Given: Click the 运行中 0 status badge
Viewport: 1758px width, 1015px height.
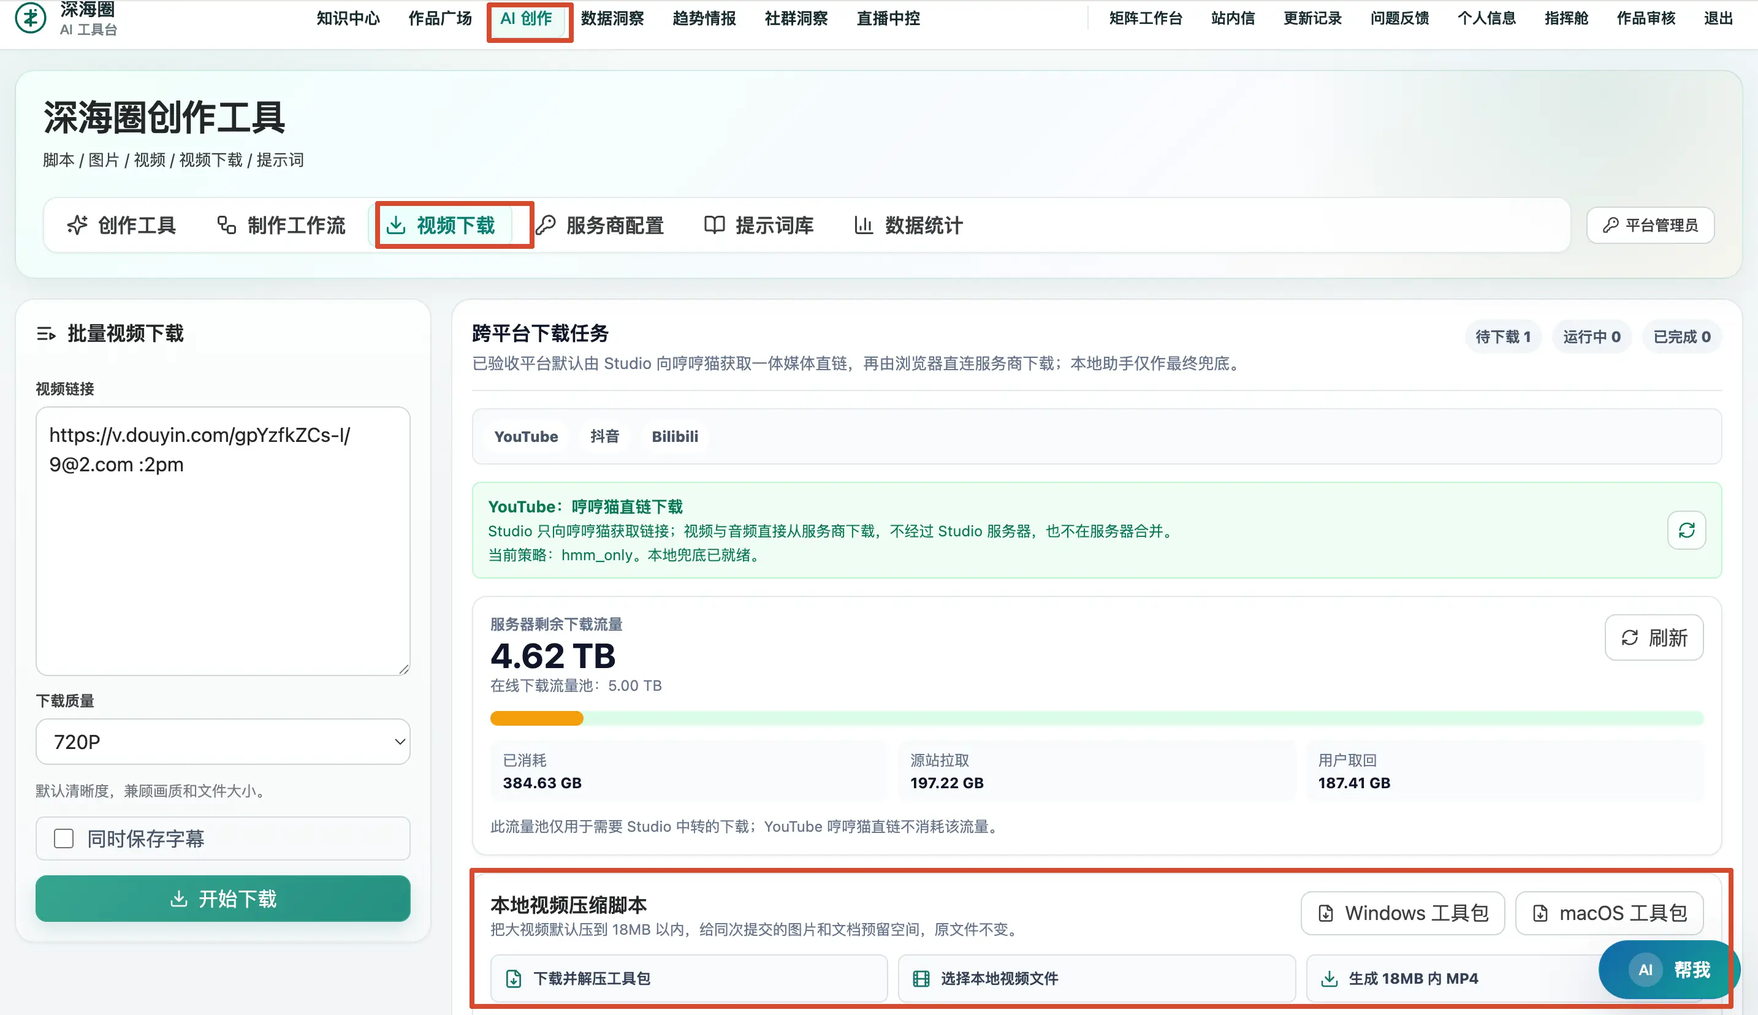Looking at the screenshot, I should [1591, 336].
